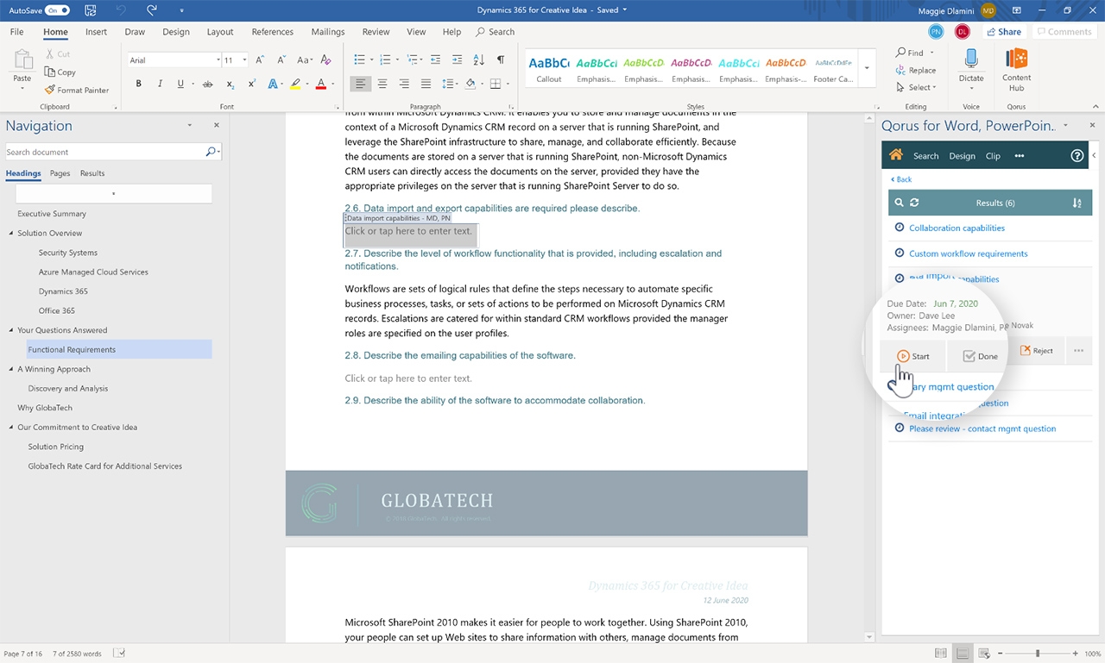Toggle bold formatting
This screenshot has width=1105, height=663.
click(138, 84)
